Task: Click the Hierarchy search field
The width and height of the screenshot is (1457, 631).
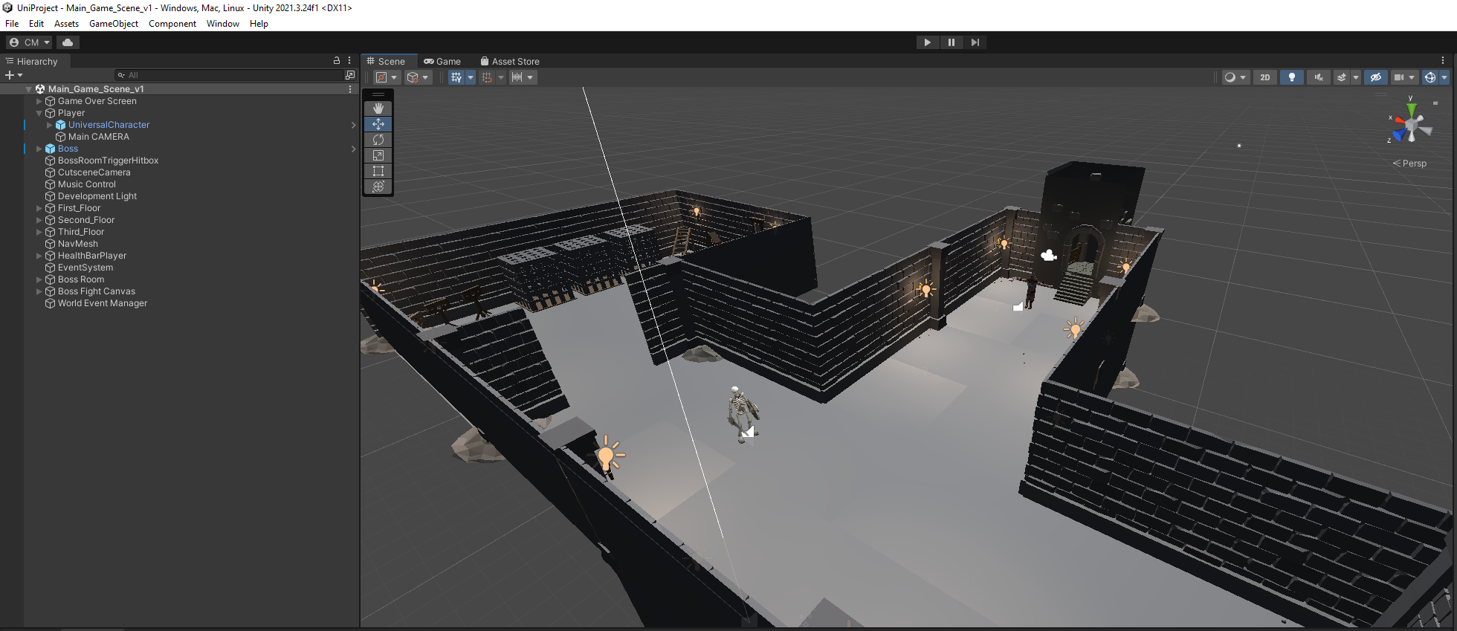Action: click(x=229, y=75)
